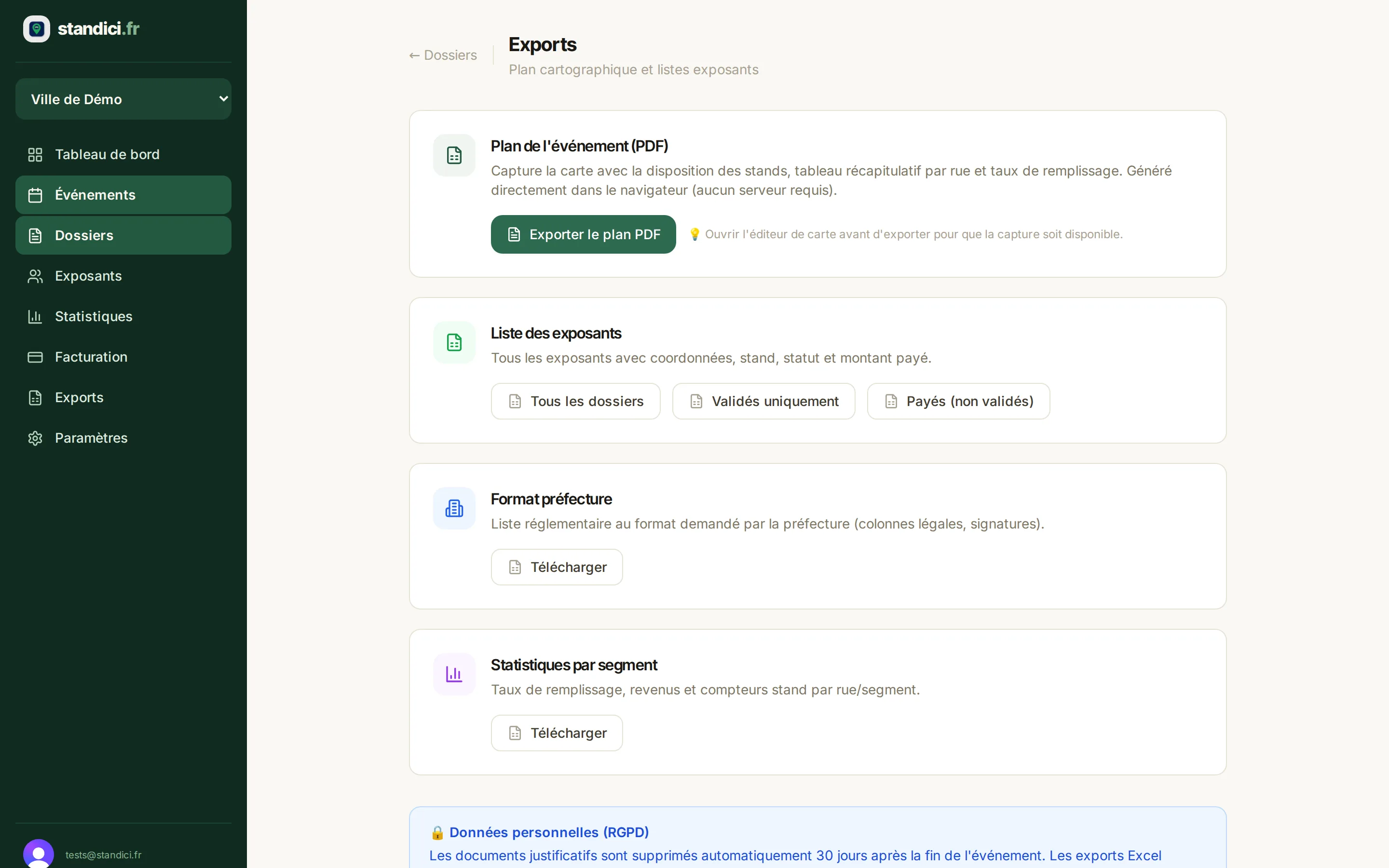Click the Plan de l'événement card icon
Viewport: 1389px width, 868px height.
(x=454, y=155)
